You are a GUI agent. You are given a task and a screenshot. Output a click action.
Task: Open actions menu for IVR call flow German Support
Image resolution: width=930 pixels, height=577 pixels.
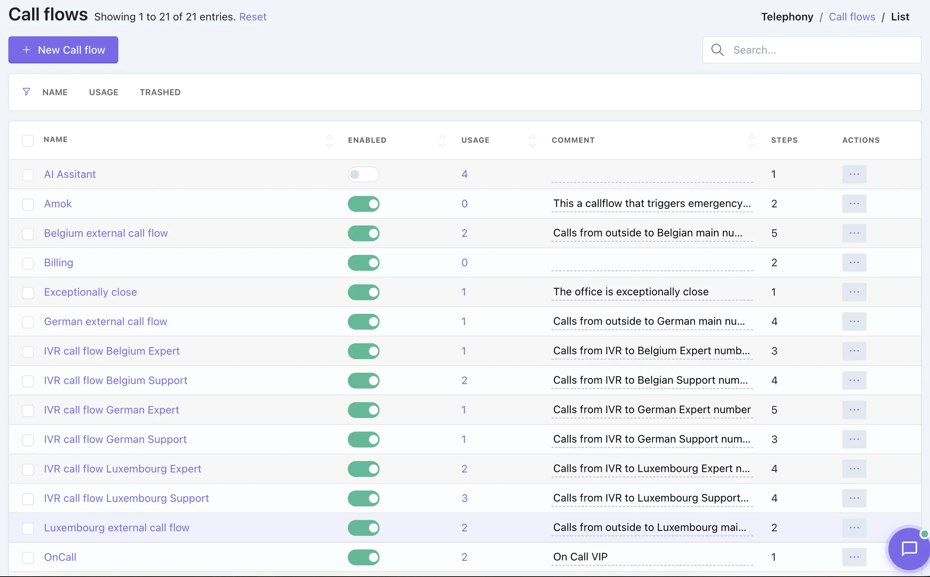tap(854, 439)
